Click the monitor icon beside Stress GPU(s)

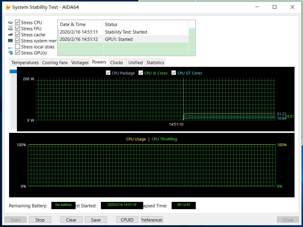[10, 53]
